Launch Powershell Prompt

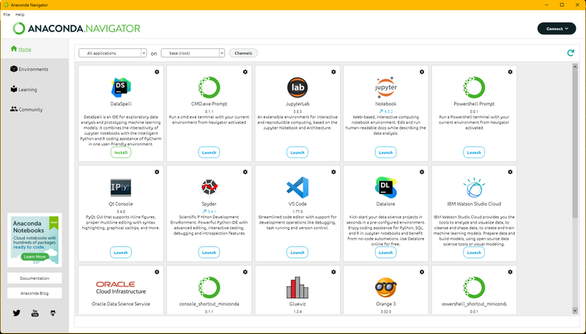(x=474, y=152)
